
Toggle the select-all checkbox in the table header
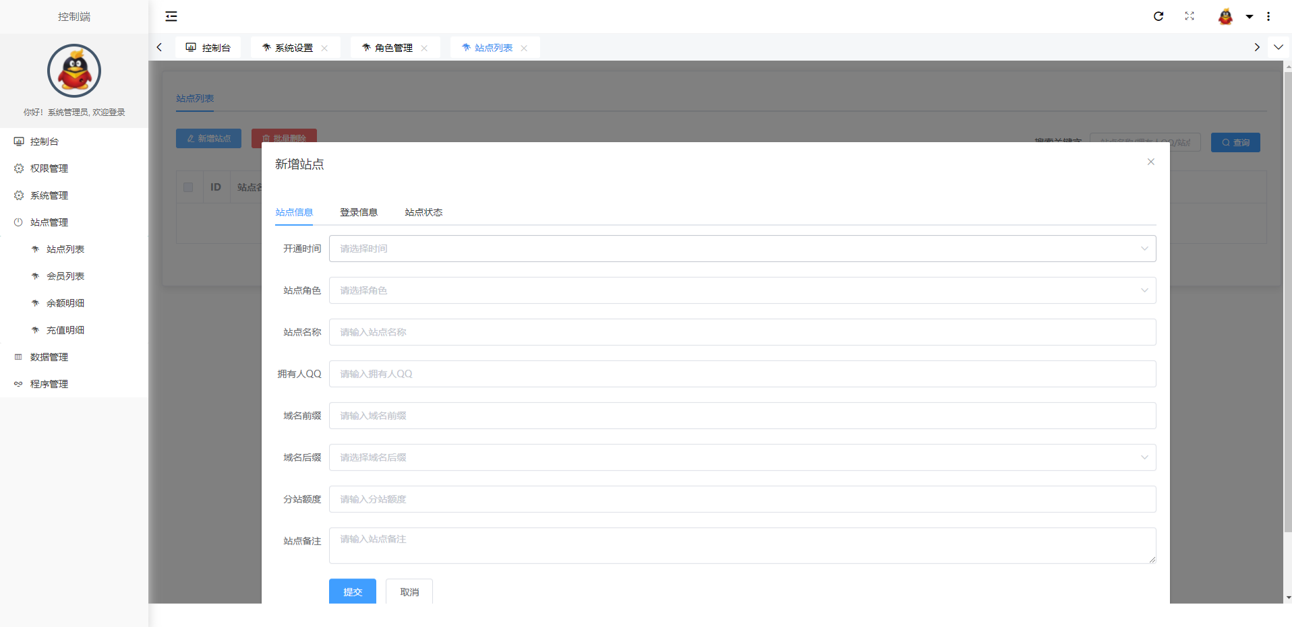(x=189, y=187)
